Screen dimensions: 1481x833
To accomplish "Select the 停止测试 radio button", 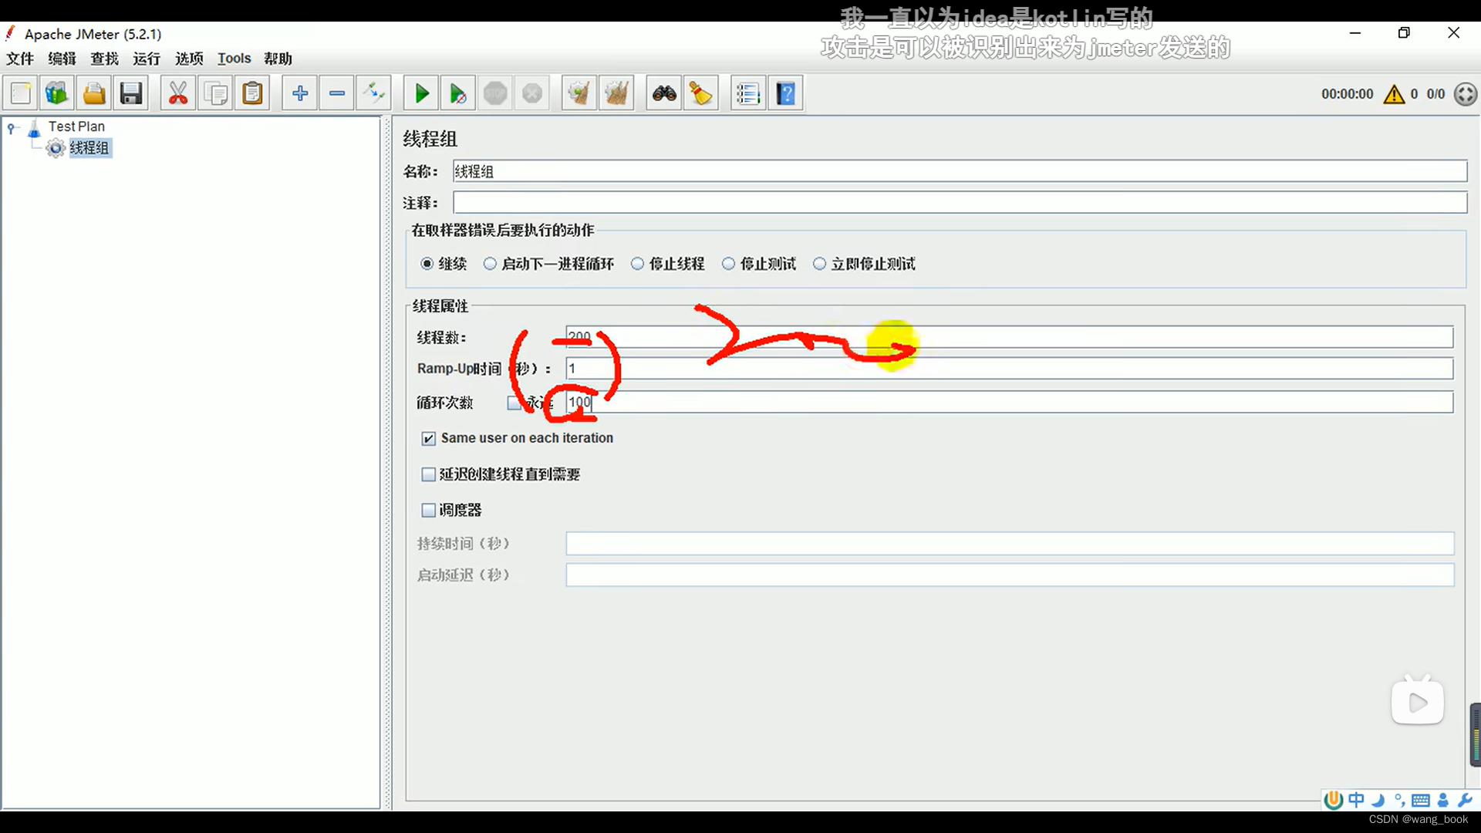I will pos(728,264).
